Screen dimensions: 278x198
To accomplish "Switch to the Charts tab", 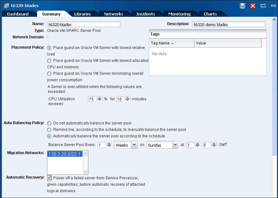I will [x=210, y=14].
